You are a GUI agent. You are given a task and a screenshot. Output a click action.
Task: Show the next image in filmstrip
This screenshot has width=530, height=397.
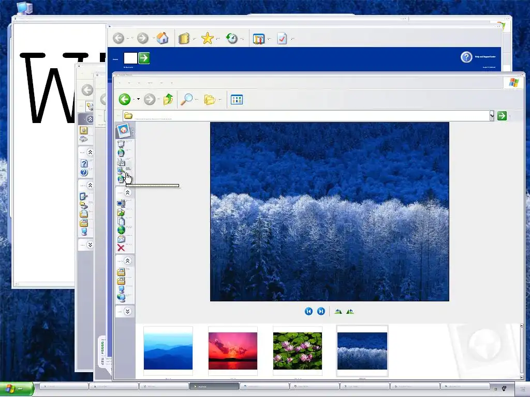[321, 311]
